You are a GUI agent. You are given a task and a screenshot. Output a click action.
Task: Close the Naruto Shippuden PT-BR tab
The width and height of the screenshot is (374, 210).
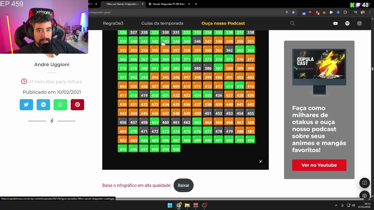pyautogui.click(x=189, y=4)
